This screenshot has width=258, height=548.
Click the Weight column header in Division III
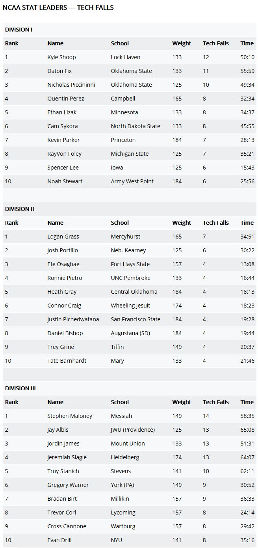click(182, 402)
